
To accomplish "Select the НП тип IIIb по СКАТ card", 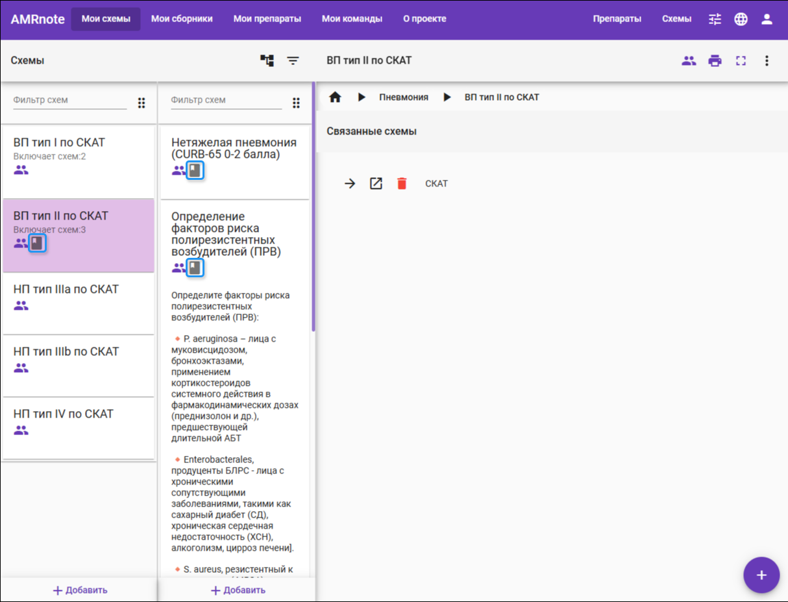I will tap(79, 366).
